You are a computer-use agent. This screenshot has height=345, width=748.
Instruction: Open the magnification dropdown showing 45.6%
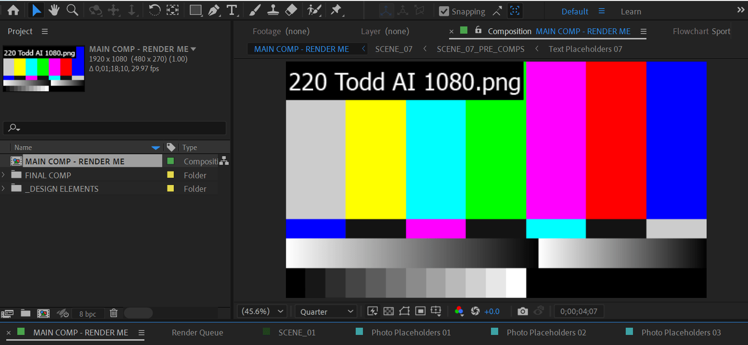pos(262,311)
